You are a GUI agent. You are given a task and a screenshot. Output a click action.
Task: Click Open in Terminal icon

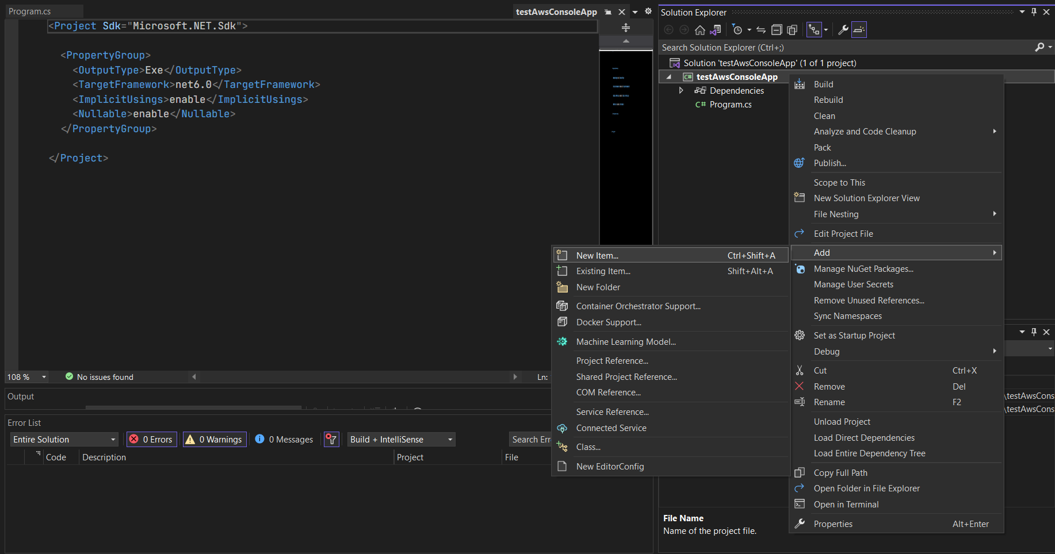800,505
